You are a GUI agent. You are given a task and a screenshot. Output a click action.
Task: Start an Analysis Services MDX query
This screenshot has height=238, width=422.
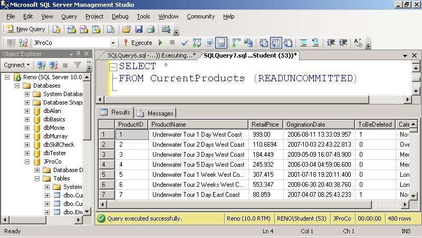click(71, 29)
